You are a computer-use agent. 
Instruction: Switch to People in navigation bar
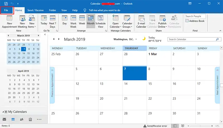pyautogui.click(x=22, y=119)
